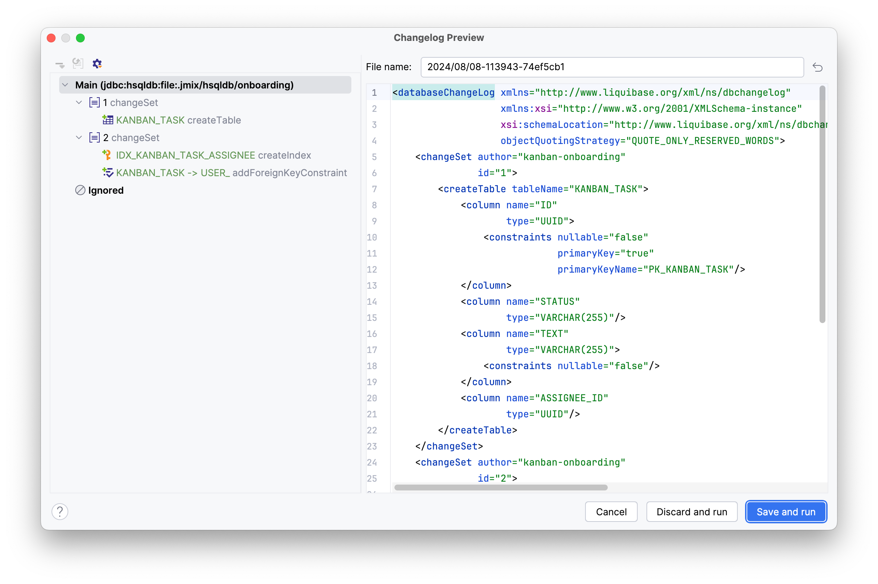Collapse changeSet 2 in the tree
This screenshot has height=584, width=878.
(x=79, y=137)
